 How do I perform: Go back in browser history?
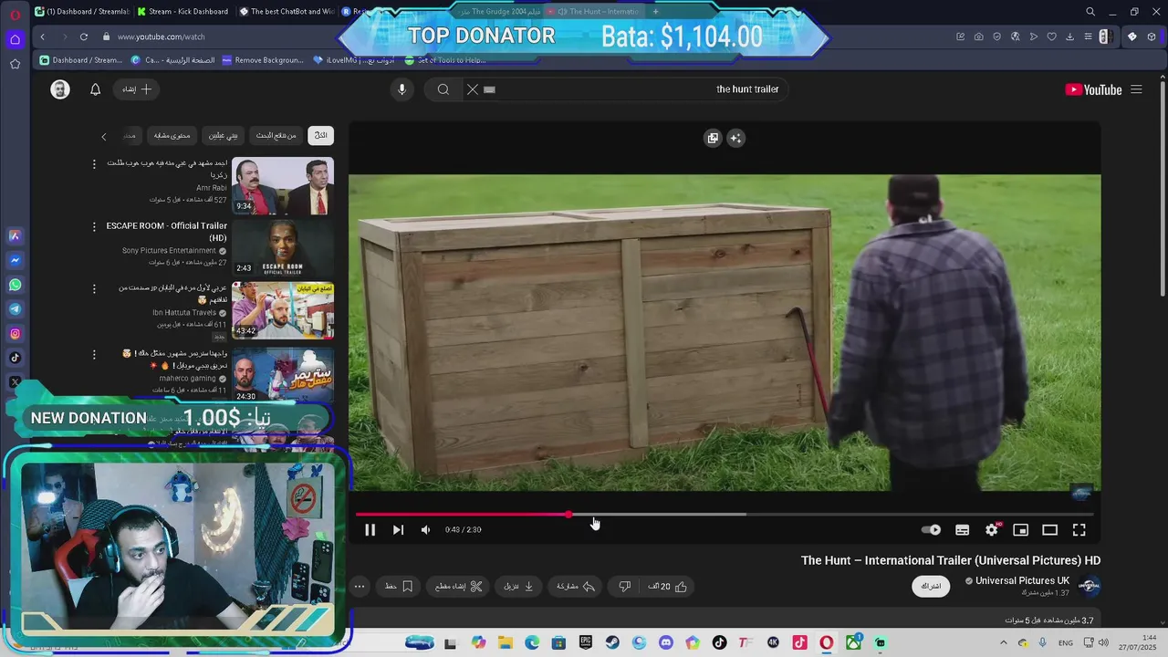click(x=43, y=36)
